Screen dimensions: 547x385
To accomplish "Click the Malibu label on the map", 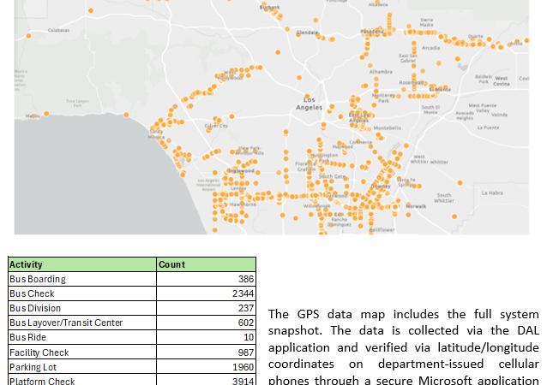I will click(33, 115).
